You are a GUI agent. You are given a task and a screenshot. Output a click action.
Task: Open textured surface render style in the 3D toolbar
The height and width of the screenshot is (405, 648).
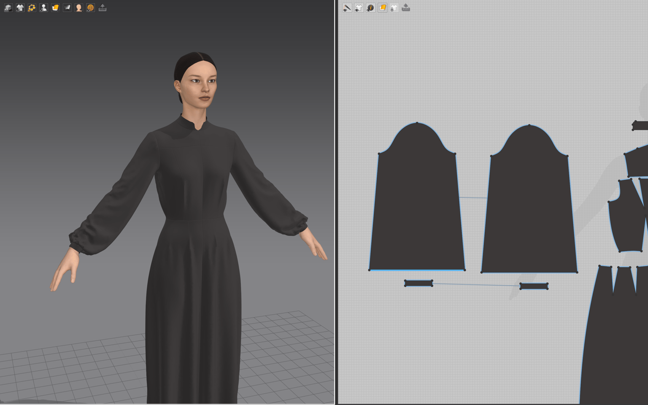point(55,8)
